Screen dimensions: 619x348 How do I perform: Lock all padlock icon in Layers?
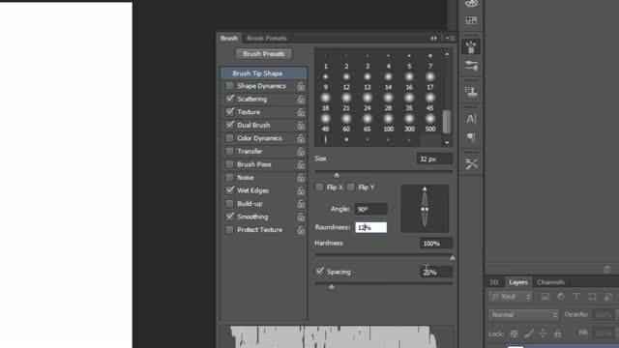click(557, 333)
